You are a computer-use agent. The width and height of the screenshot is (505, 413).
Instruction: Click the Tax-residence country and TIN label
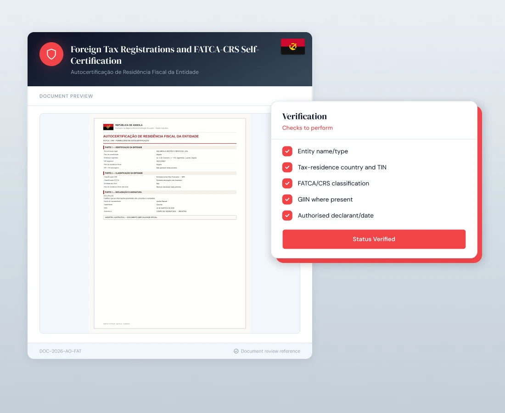pyautogui.click(x=342, y=167)
